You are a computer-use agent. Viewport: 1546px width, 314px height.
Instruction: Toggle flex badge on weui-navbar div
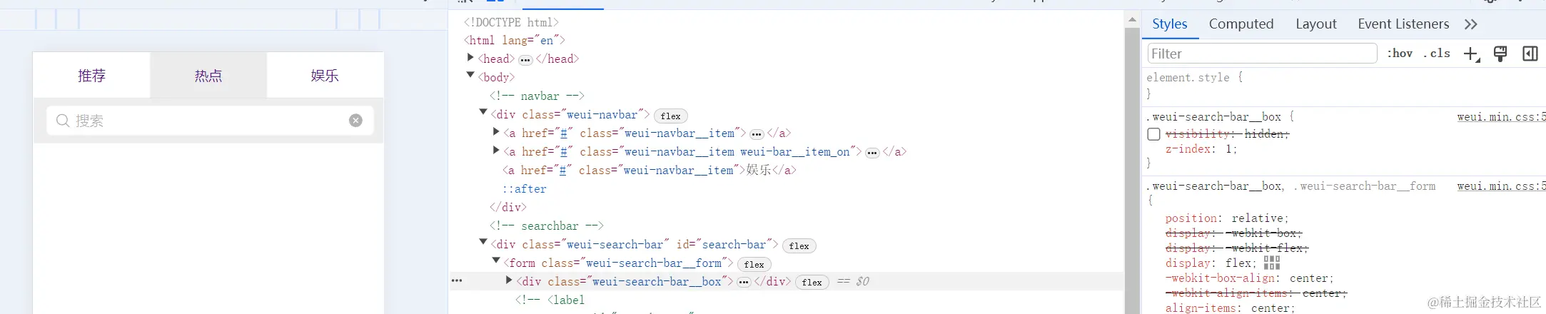[x=670, y=116]
